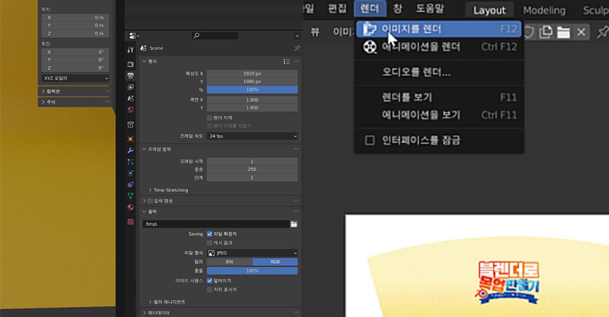Open the Object properties orange square icon
The image size is (609, 317).
click(131, 139)
